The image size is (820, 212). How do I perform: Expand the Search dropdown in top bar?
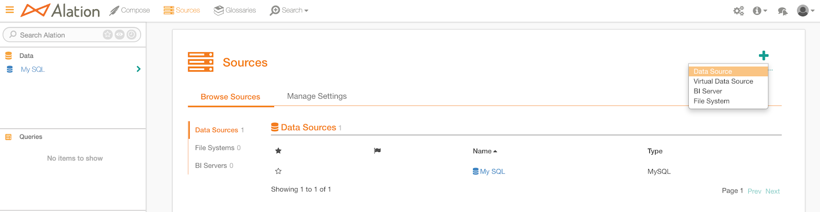pyautogui.click(x=289, y=10)
